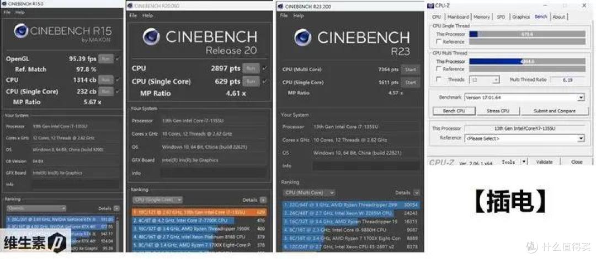596x259 pixels.
Task: Click the Info field in Cinebench R20
Action: pyautogui.click(x=213, y=173)
